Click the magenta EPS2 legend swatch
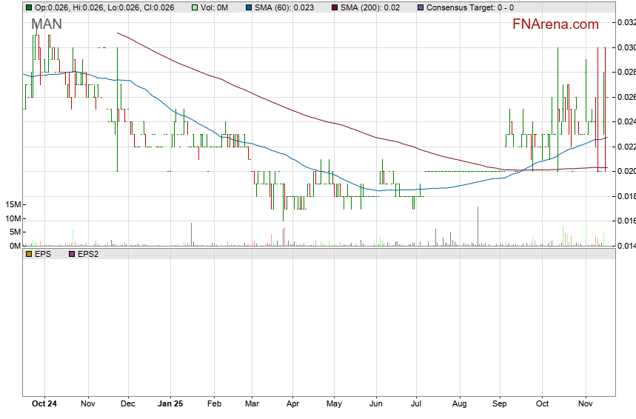The height and width of the screenshot is (419, 636). [73, 254]
